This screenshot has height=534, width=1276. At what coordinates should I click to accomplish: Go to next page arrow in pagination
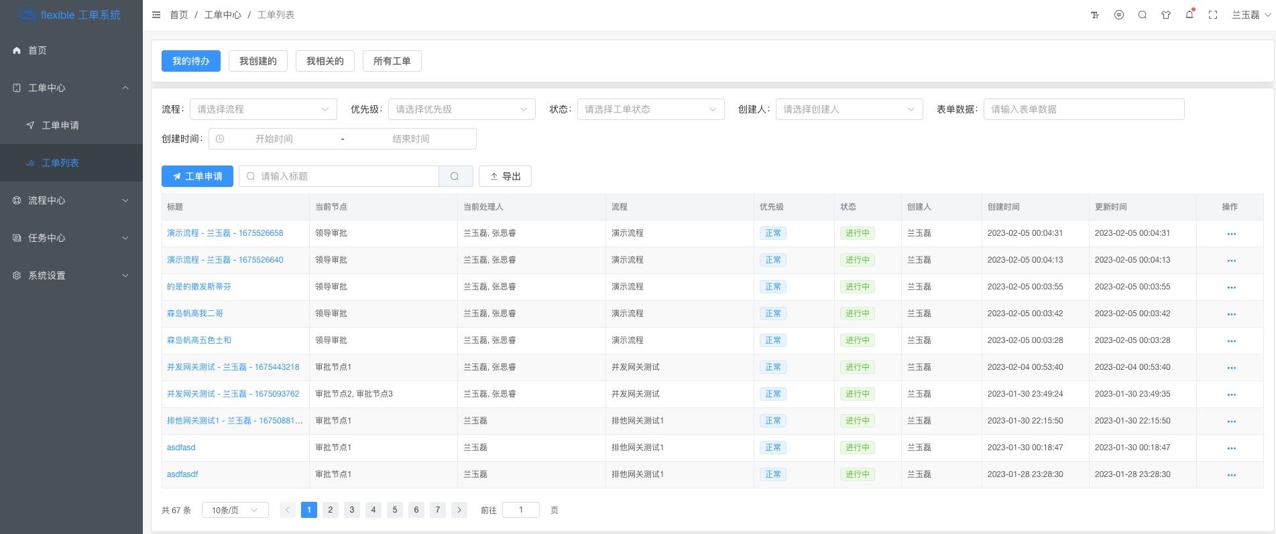pos(459,510)
